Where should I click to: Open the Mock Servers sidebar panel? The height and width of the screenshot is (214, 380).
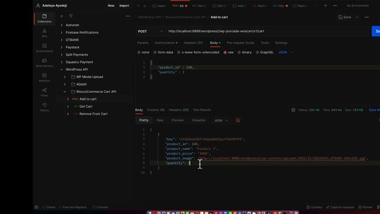(x=45, y=63)
